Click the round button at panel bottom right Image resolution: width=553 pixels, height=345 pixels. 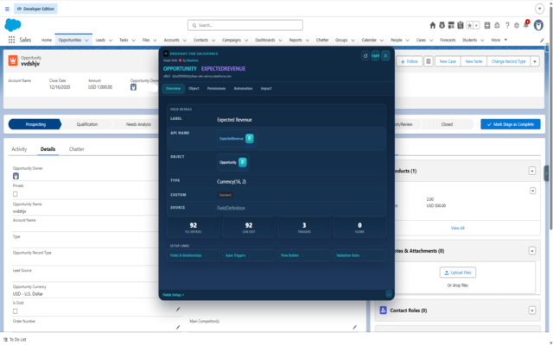pyautogui.click(x=389, y=294)
